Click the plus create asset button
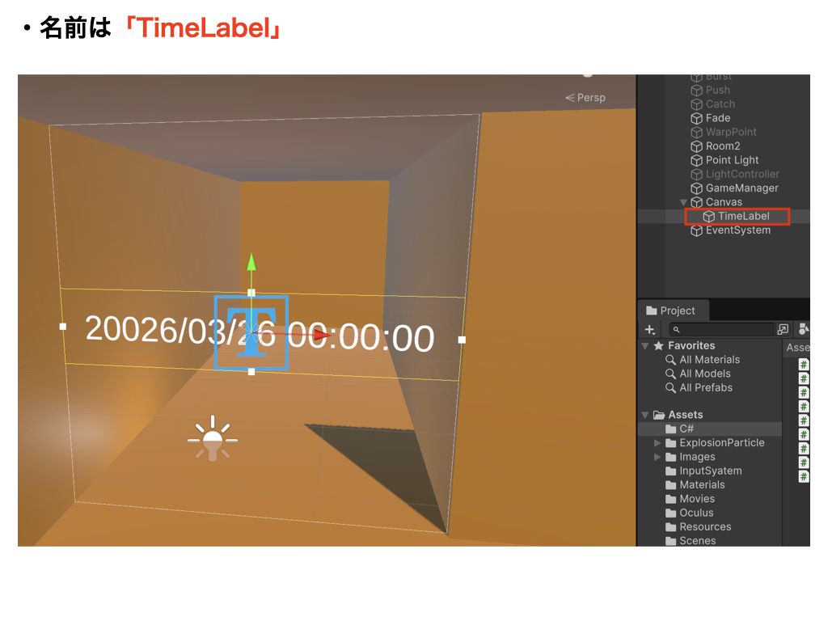Screen dimensions: 828x621 pos(649,330)
